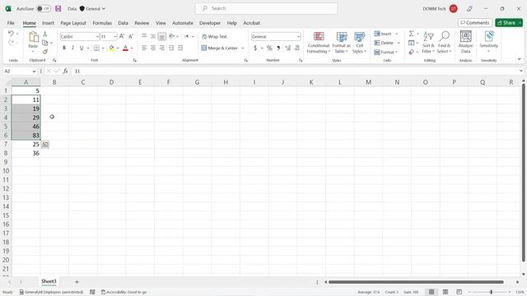Screen dimensions: 527x296
Task: Add a new sheet with plus
Action: tap(77, 282)
